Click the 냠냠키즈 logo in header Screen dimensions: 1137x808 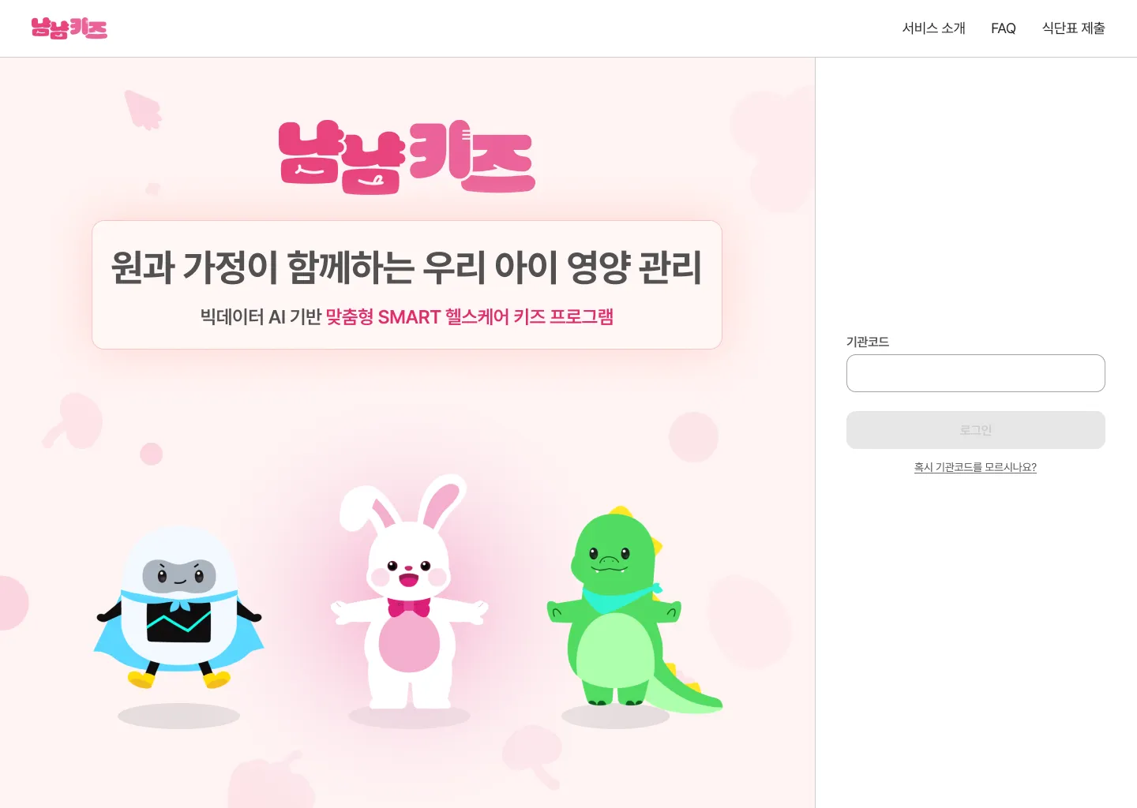tap(69, 28)
